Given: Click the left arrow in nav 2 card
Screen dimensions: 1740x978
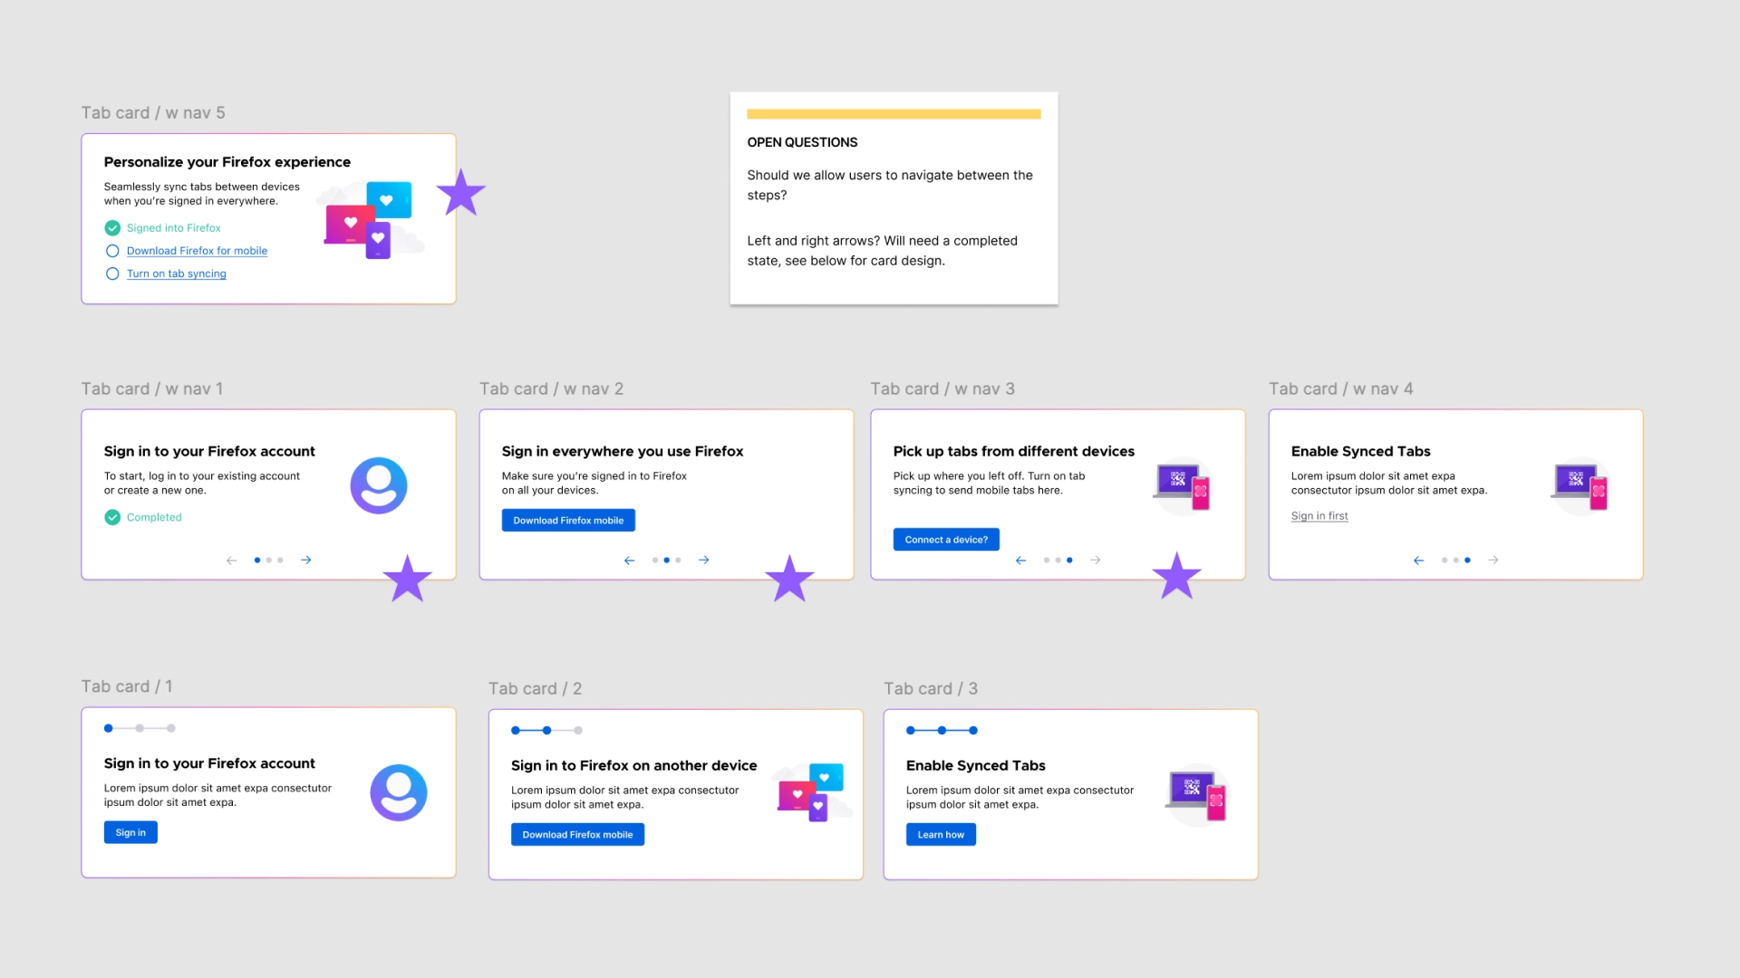Looking at the screenshot, I should tap(629, 561).
